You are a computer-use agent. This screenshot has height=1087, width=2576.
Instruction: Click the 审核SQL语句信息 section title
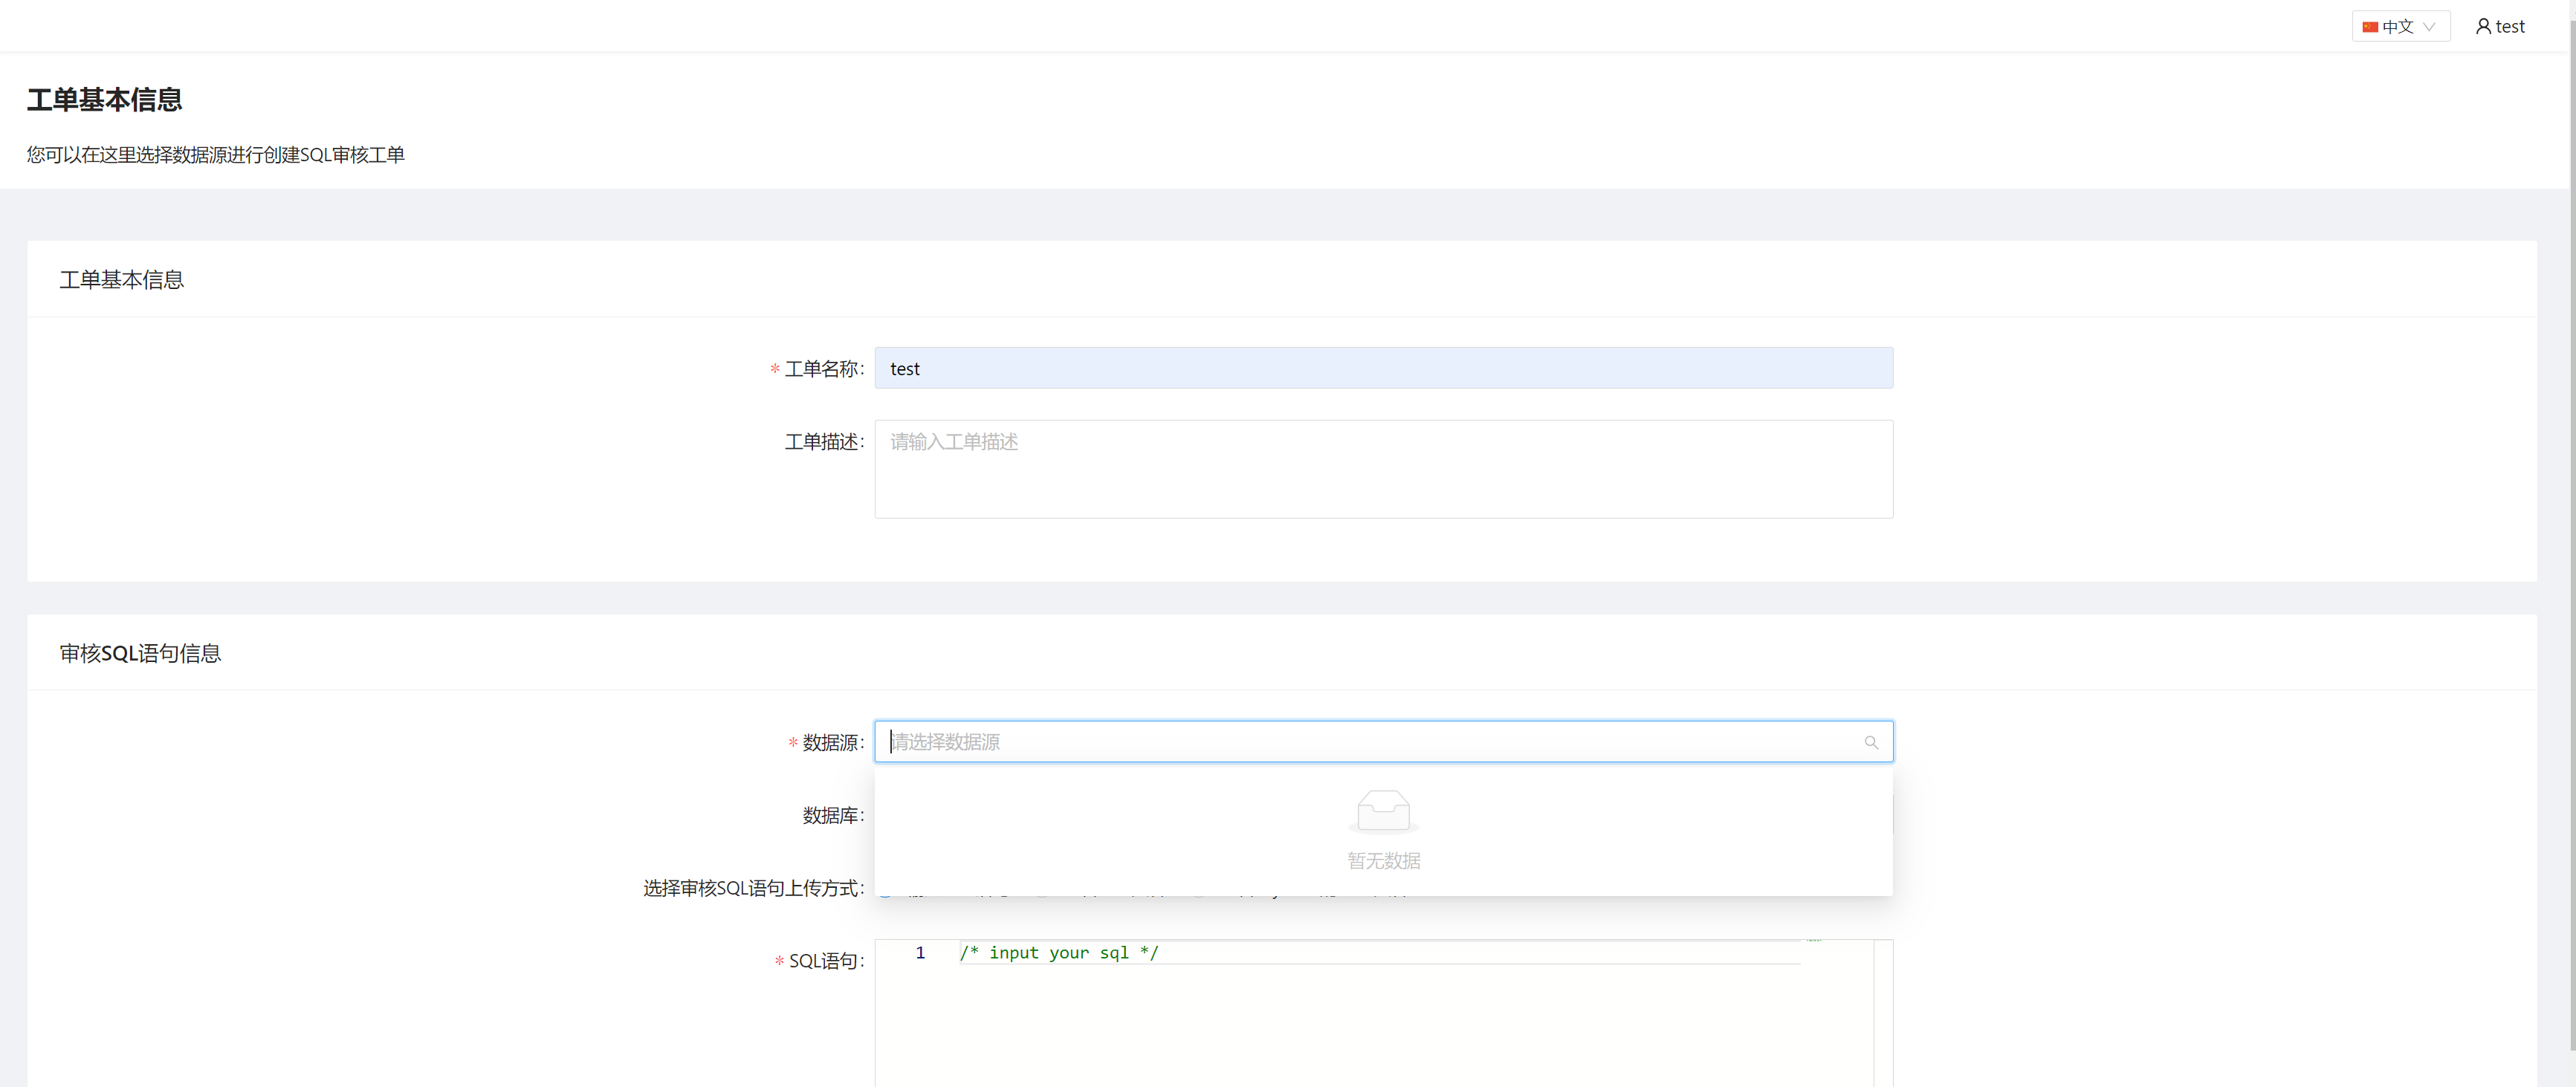[140, 653]
